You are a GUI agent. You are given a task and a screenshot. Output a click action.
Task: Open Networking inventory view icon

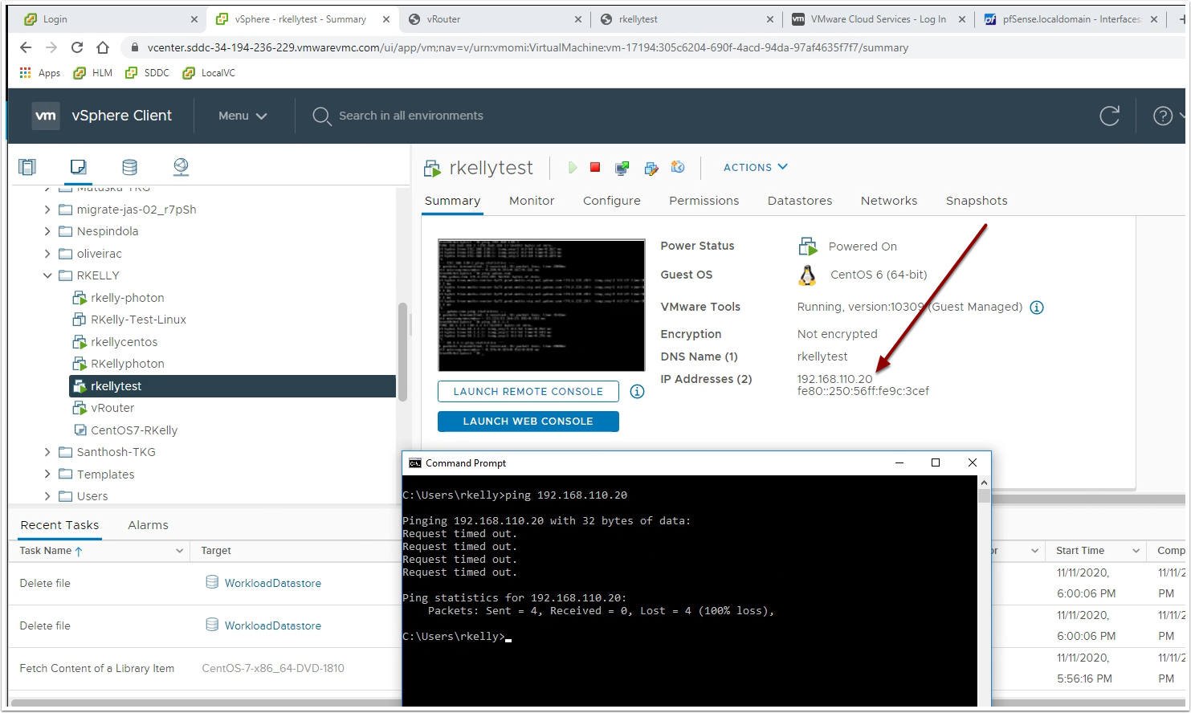pyautogui.click(x=181, y=167)
